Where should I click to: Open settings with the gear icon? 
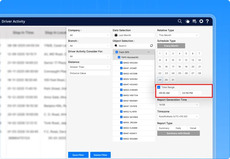[201, 21]
